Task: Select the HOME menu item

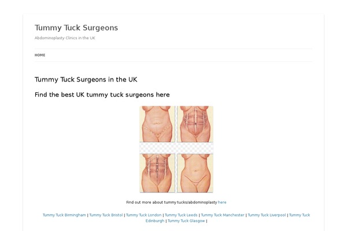Action: click(40, 55)
